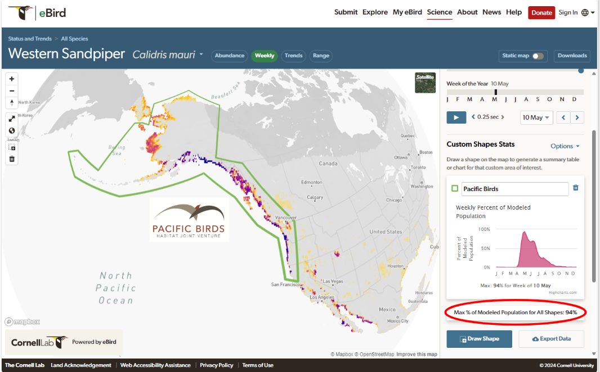Click the globe projection map button
The height and width of the screenshot is (372, 600).
pyautogui.click(x=12, y=130)
